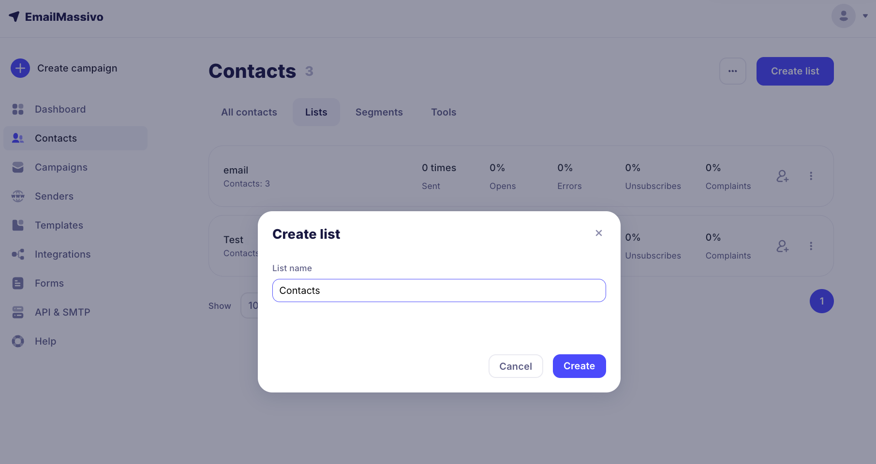Click the Campaigns envelope icon
Screen dimensions: 876x464
tap(18, 167)
